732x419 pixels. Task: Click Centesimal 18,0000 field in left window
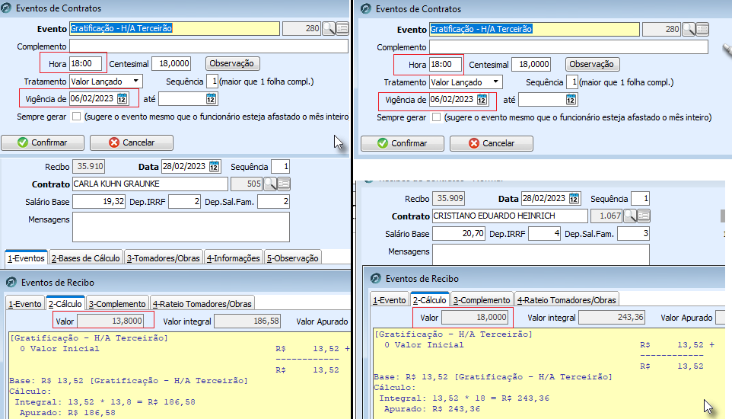click(x=171, y=63)
